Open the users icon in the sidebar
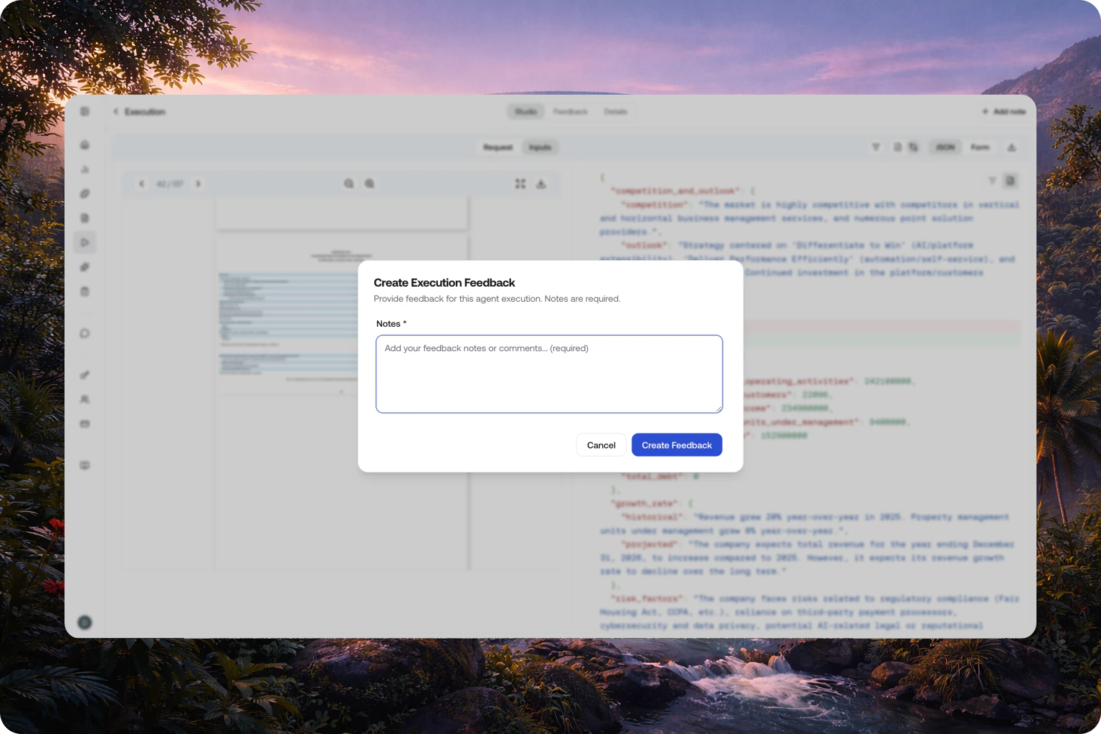Screen dimensions: 1101x734 pos(85,399)
